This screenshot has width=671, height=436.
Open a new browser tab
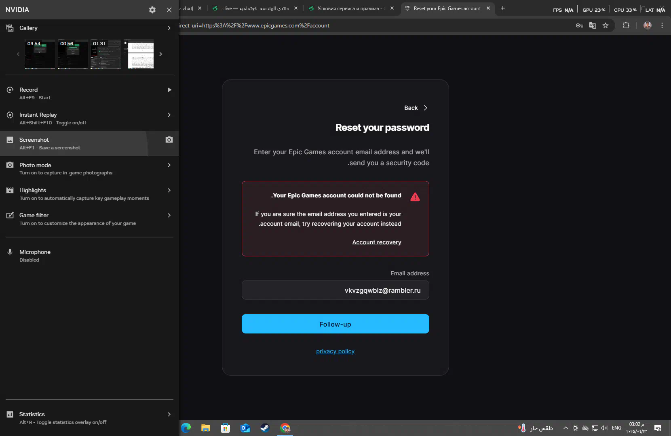tap(503, 8)
